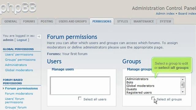
Task: Follow the Board index link
Action: tap(187, 13)
